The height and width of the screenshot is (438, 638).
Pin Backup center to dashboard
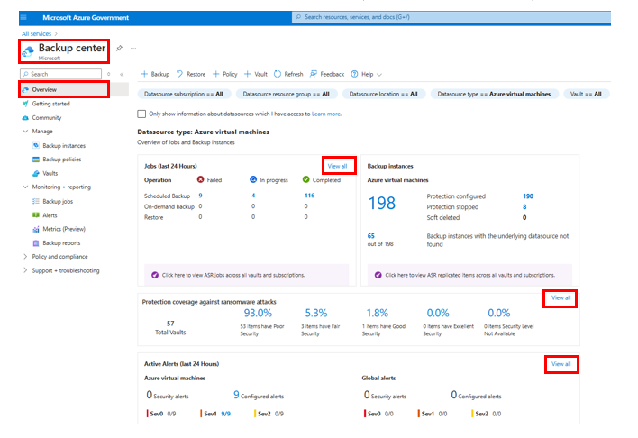pyautogui.click(x=119, y=48)
